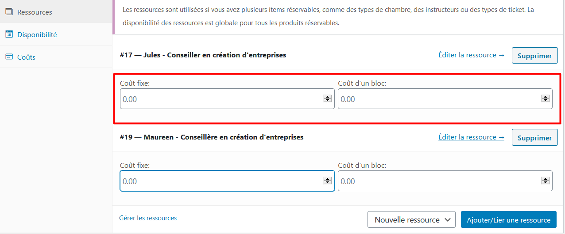This screenshot has height=234, width=565.
Task: Open the Ressources tab
Action: 35,12
